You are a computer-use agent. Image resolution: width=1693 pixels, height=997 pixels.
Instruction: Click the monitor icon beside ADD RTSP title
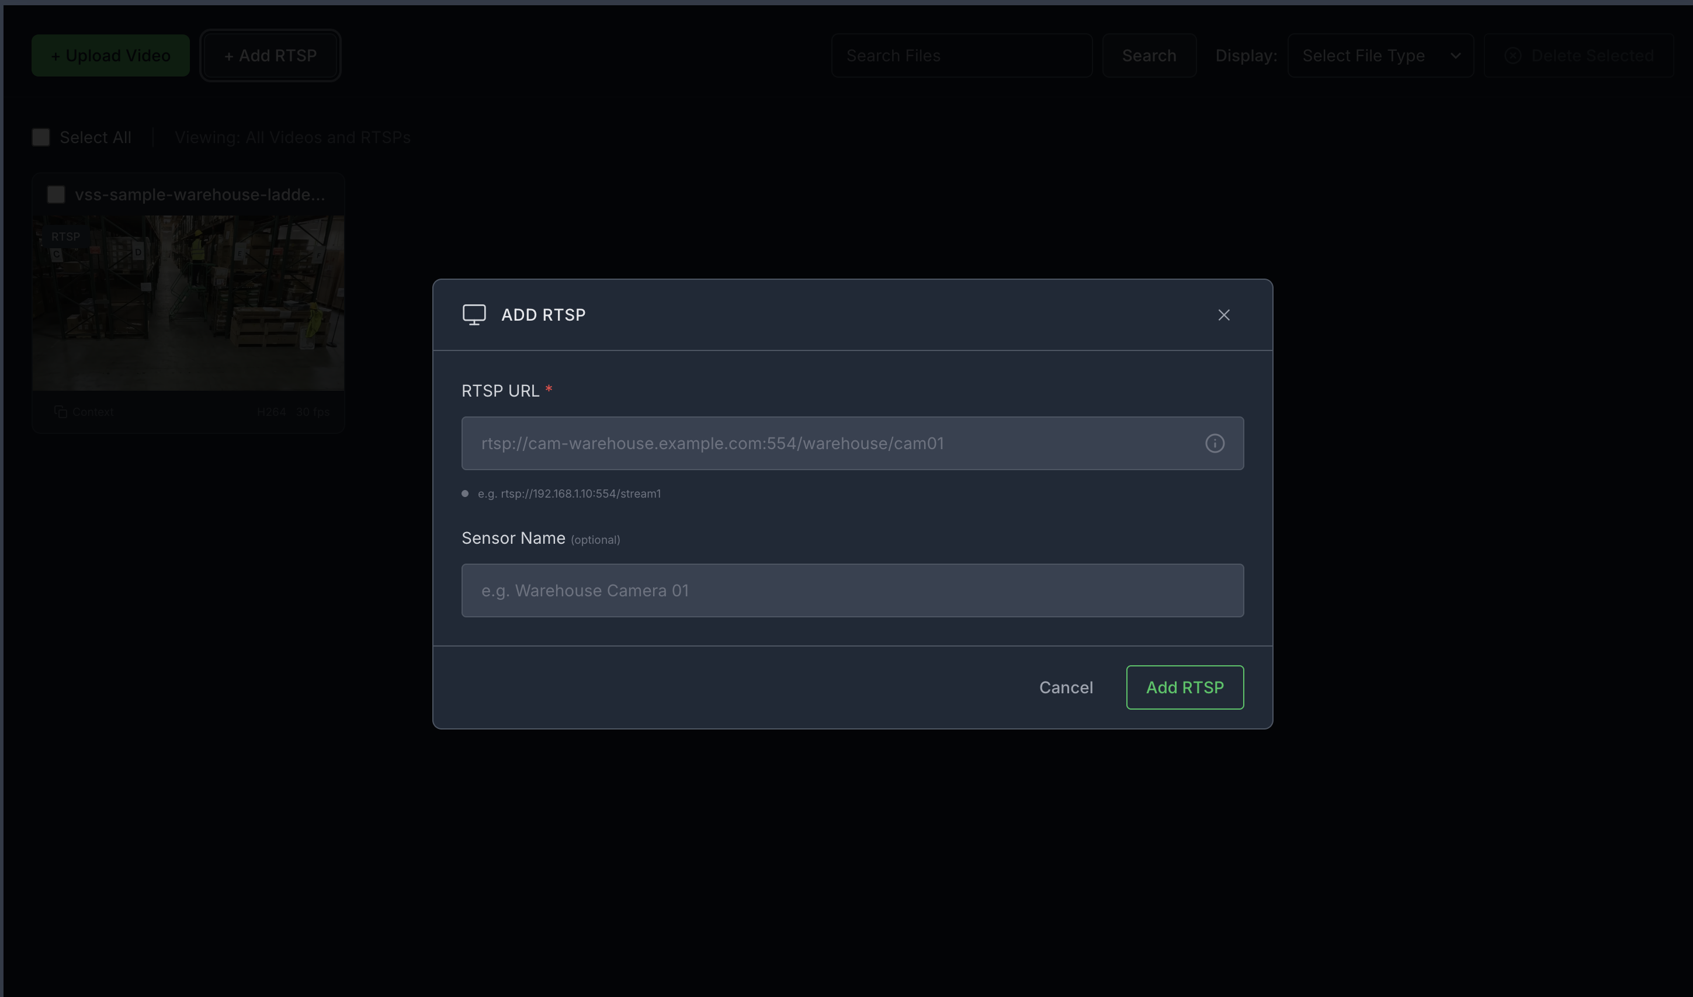click(x=474, y=314)
